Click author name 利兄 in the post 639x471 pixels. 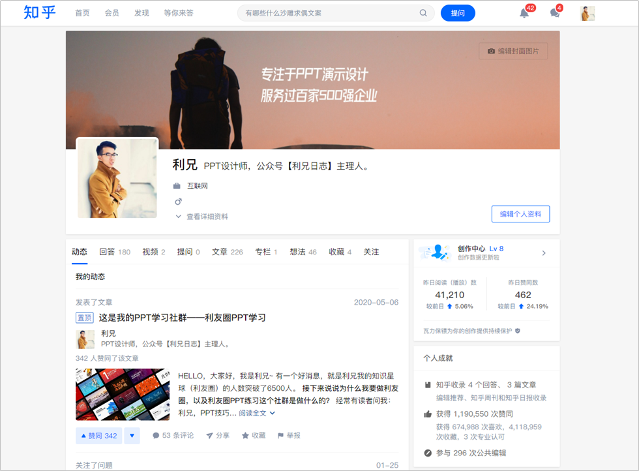tap(108, 333)
